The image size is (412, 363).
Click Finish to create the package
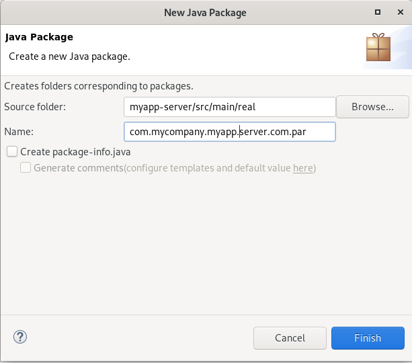(368, 338)
